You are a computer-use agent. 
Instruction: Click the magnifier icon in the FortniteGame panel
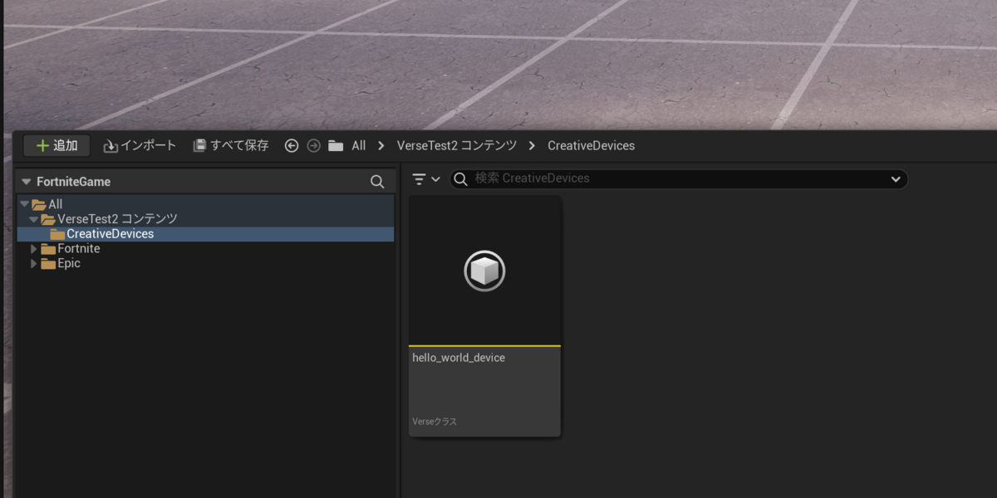click(x=377, y=181)
